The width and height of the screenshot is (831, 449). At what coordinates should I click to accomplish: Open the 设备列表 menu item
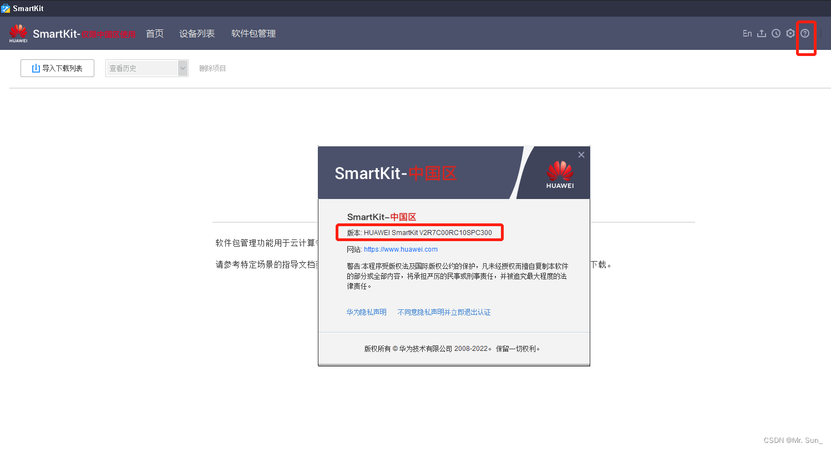click(197, 33)
